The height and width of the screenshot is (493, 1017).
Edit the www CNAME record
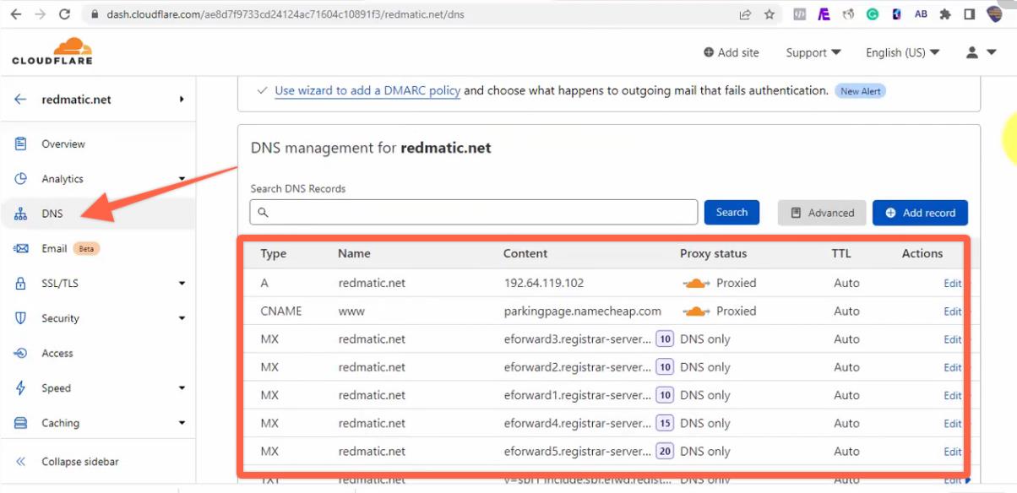point(952,311)
